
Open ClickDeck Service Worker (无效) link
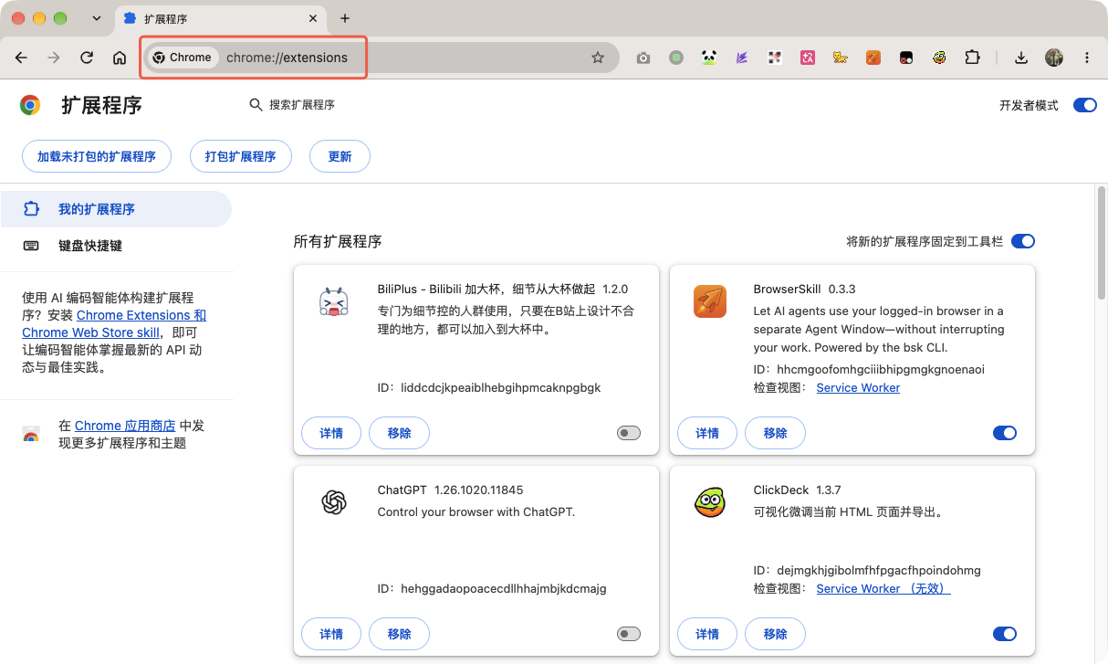click(x=883, y=588)
